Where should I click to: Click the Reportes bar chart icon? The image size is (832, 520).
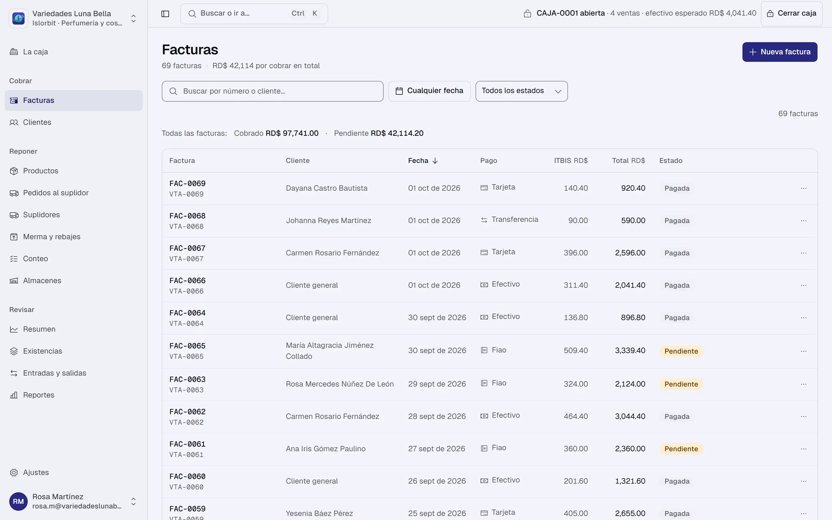coord(14,395)
